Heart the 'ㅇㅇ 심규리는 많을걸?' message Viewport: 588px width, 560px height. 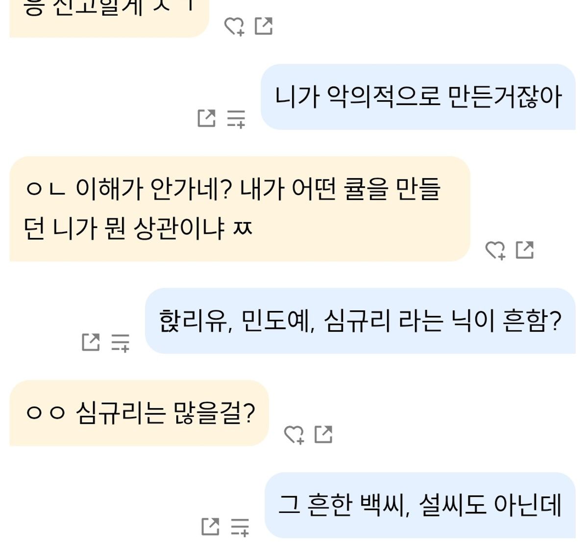(294, 434)
